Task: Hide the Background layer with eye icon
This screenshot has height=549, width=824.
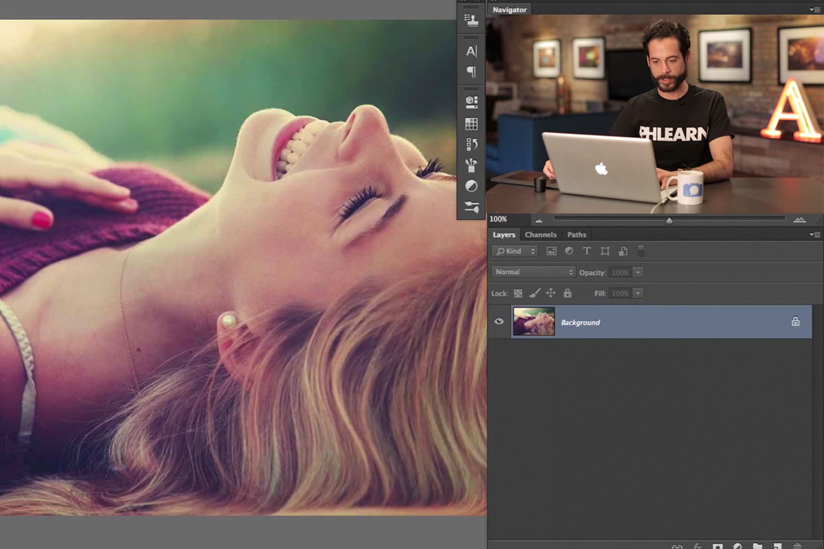Action: tap(499, 322)
